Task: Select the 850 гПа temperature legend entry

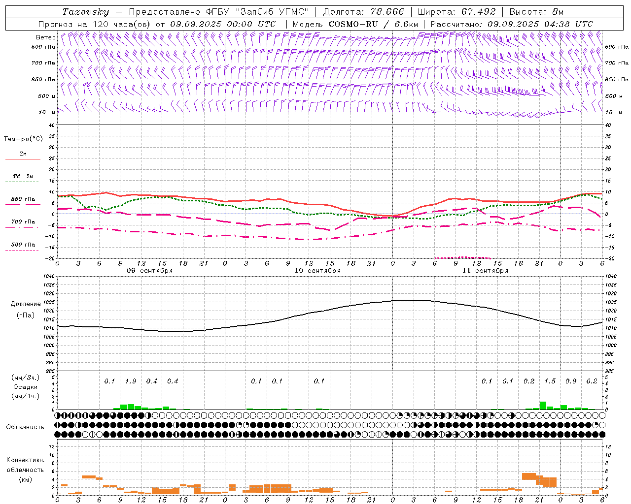Action: 23,201
